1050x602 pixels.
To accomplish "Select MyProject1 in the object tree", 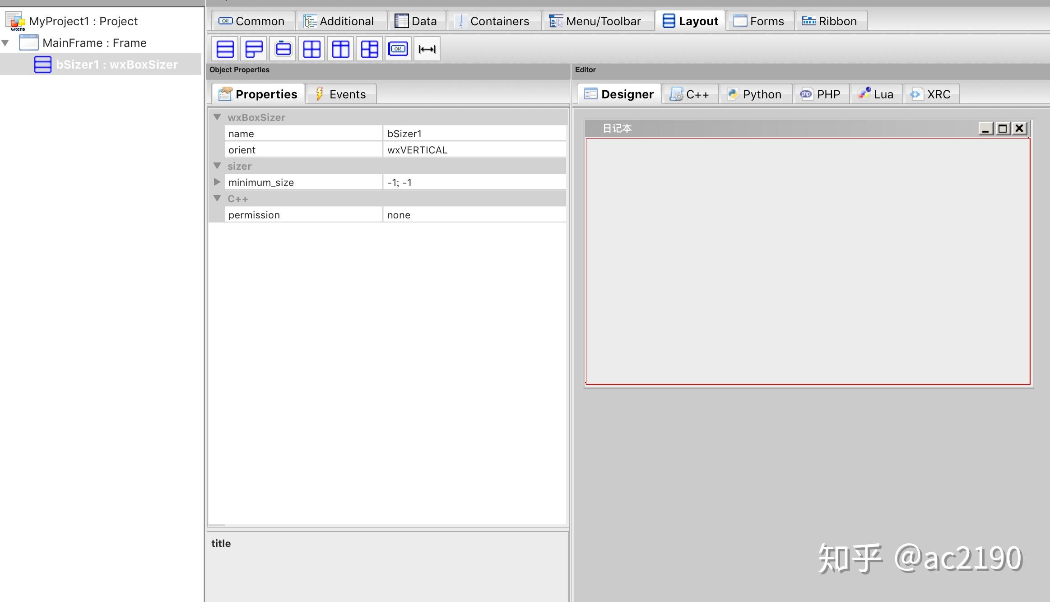I will pos(83,21).
